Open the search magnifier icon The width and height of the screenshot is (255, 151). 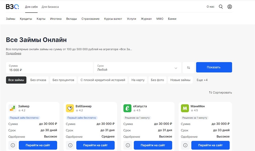(221, 7)
